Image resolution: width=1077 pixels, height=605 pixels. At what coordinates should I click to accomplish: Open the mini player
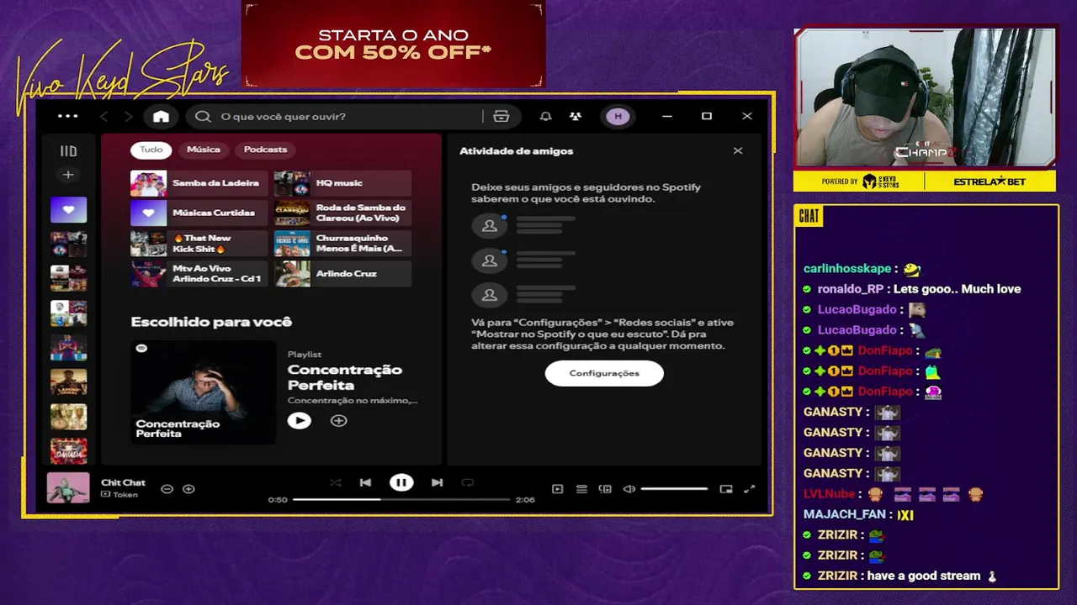726,489
